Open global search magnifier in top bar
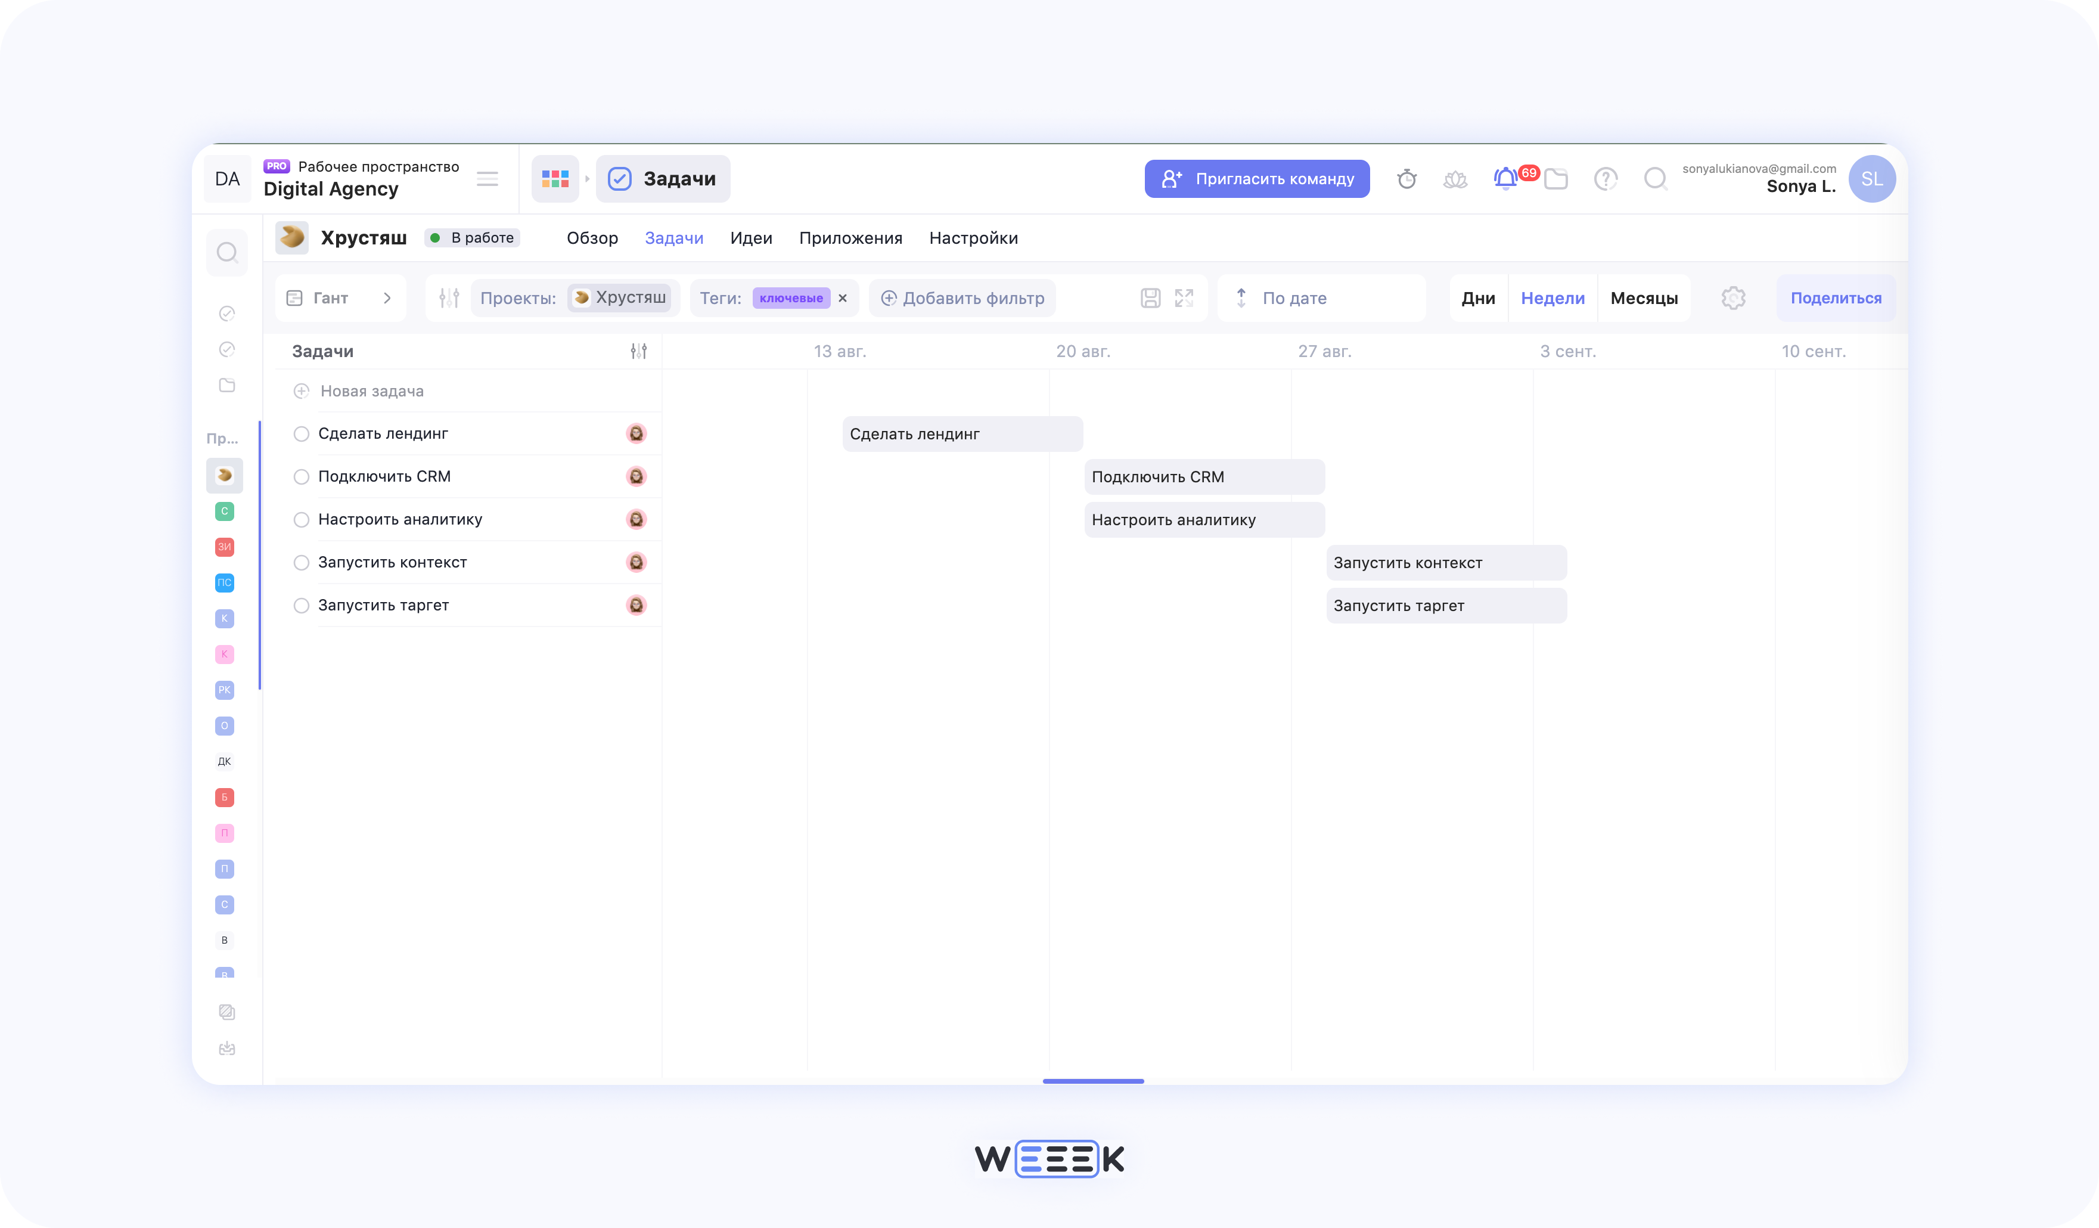Viewport: 2099px width, 1228px height. (x=1656, y=178)
